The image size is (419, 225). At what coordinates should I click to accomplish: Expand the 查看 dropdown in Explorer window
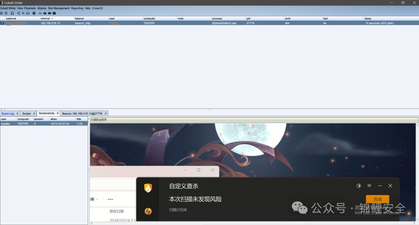pyautogui.click(x=94, y=199)
